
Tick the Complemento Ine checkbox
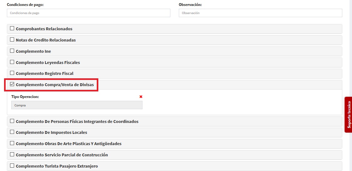pyautogui.click(x=12, y=51)
